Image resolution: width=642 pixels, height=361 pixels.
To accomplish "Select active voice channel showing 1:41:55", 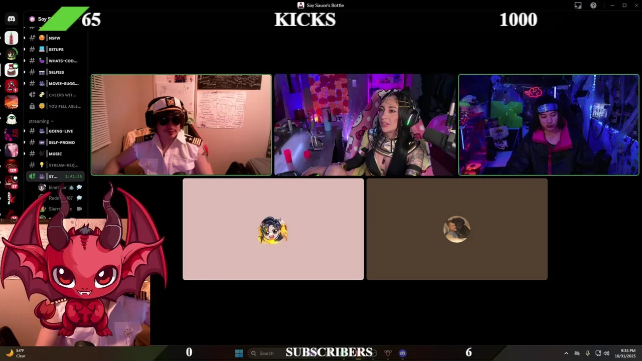I will pos(55,176).
